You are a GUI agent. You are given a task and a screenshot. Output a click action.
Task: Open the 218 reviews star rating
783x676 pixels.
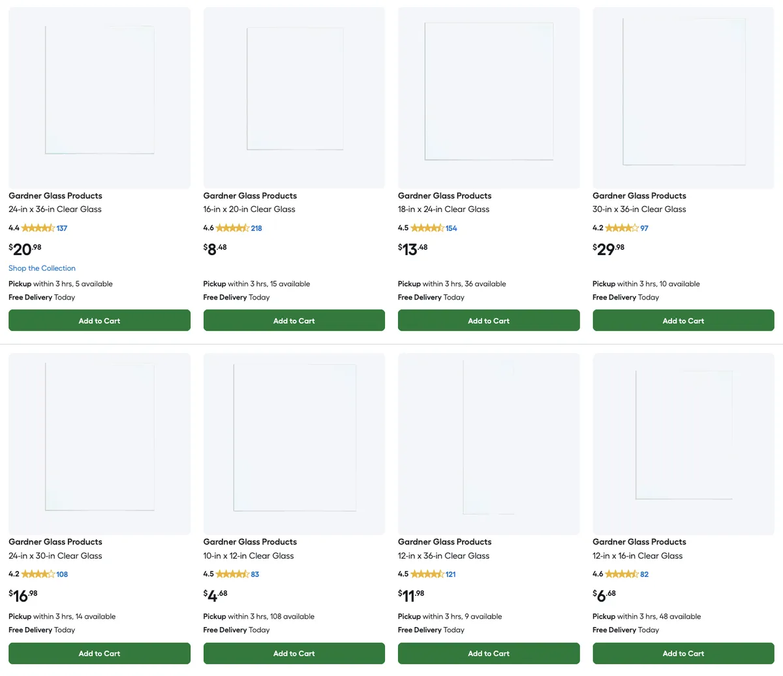[232, 228]
